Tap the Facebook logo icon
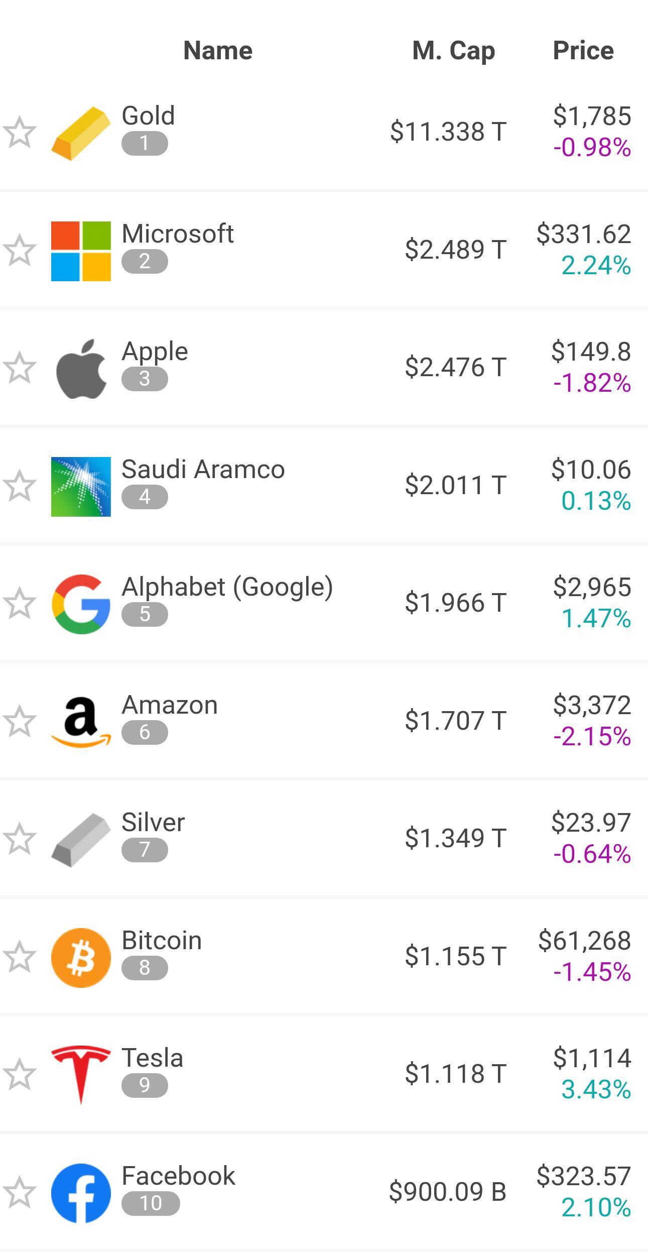 [81, 1193]
